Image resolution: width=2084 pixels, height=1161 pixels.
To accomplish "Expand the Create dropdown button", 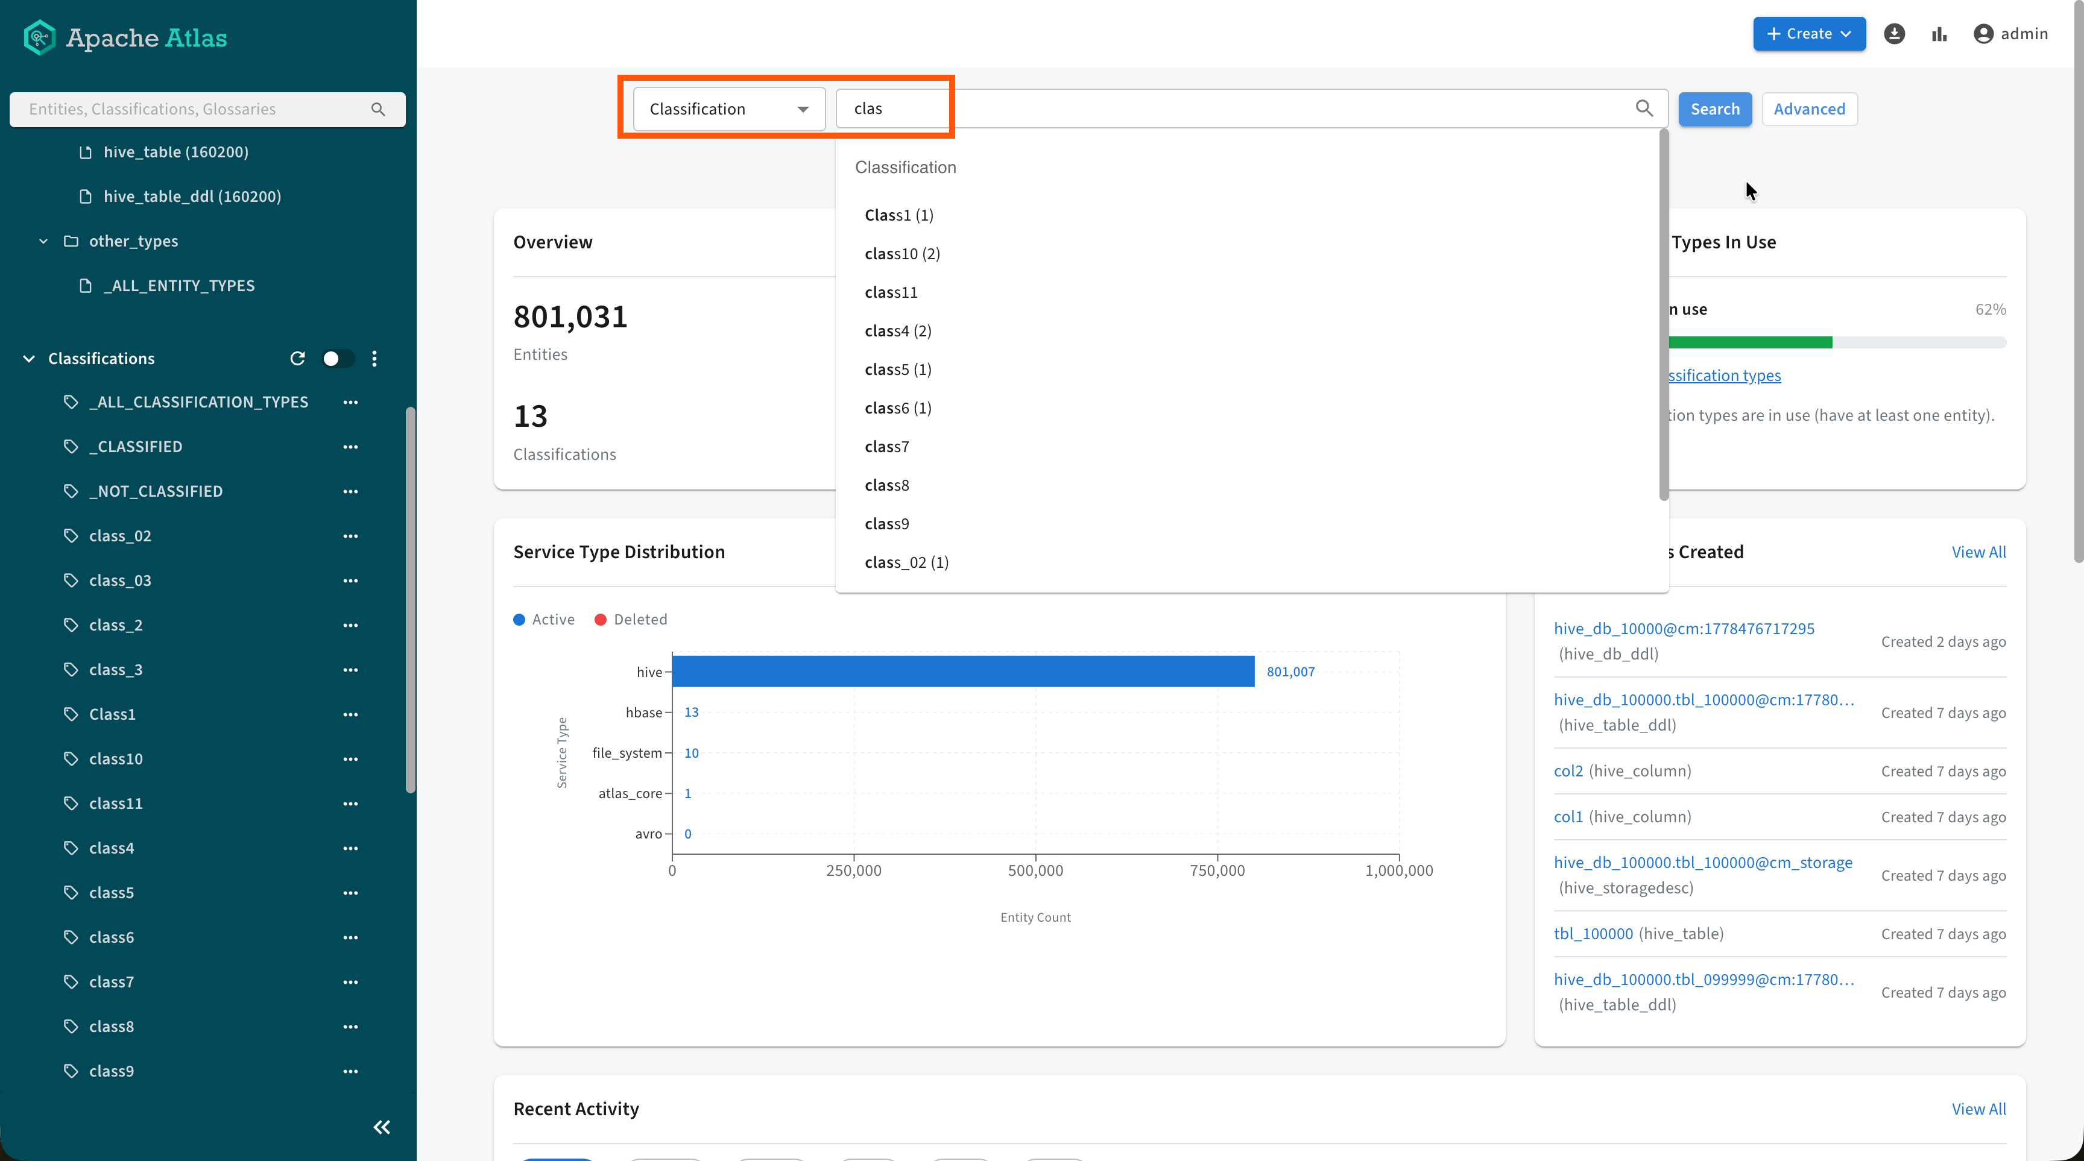I will point(1809,34).
